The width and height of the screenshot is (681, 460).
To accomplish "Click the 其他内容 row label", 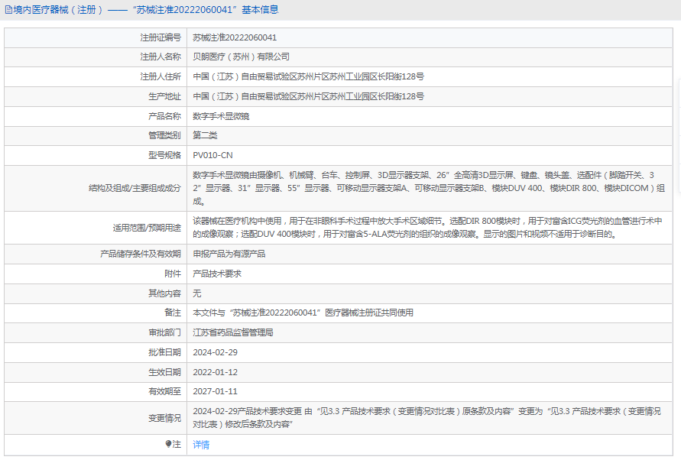I will point(164,293).
